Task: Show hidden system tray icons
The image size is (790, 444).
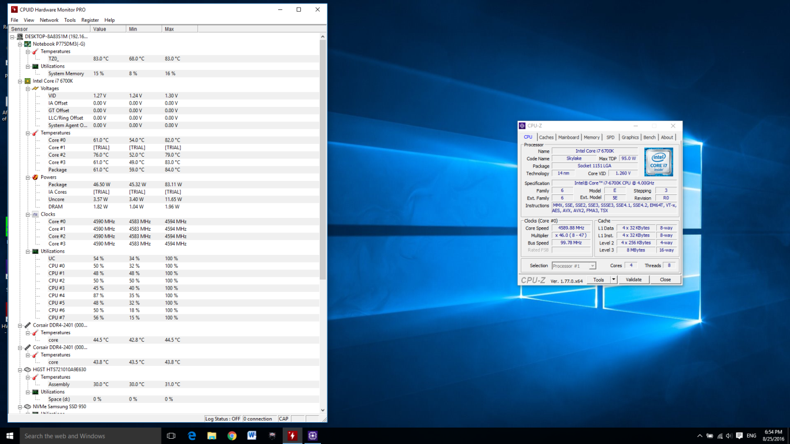Action: pyautogui.click(x=699, y=436)
